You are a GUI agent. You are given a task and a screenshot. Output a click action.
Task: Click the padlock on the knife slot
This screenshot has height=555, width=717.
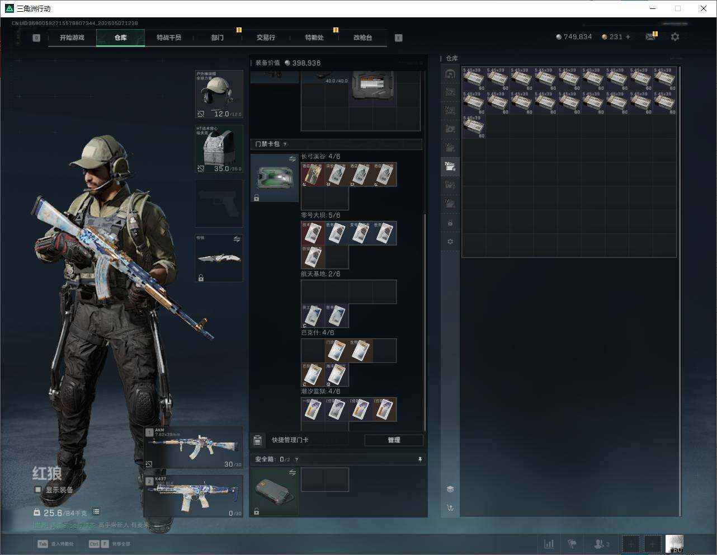(201, 277)
